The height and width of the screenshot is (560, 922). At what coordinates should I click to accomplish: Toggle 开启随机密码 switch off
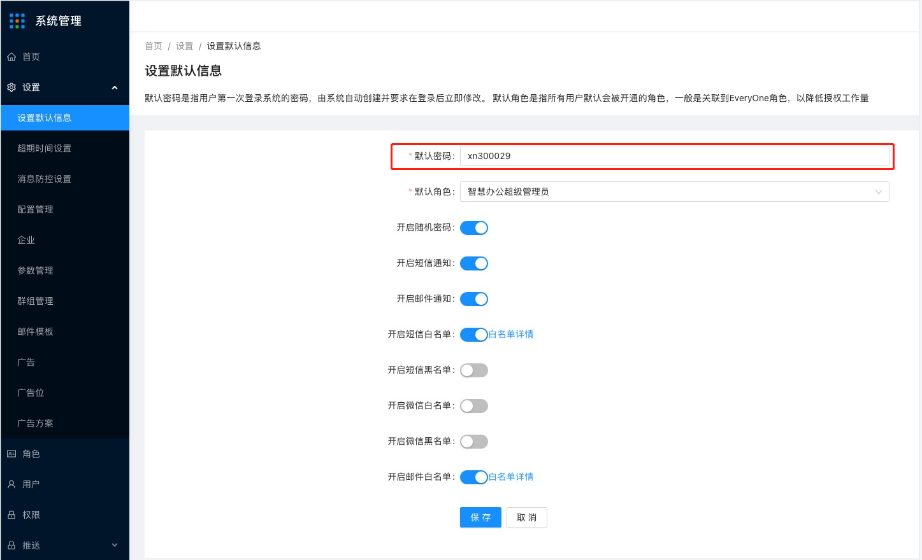474,228
